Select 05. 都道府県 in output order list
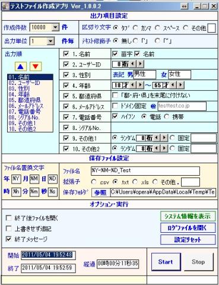 click(30, 100)
